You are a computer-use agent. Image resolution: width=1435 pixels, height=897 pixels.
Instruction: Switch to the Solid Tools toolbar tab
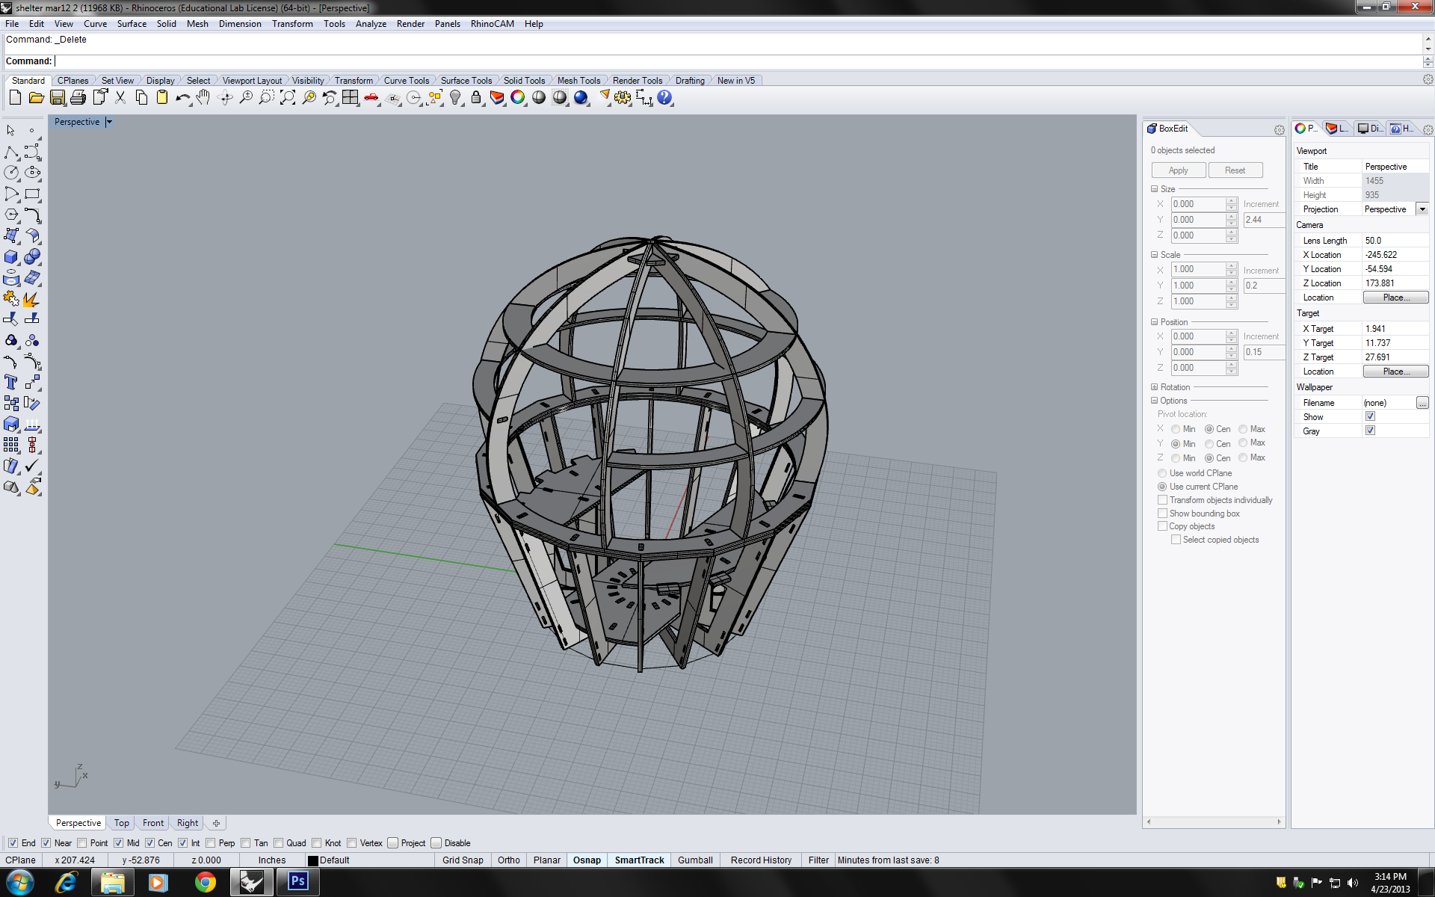(x=524, y=81)
